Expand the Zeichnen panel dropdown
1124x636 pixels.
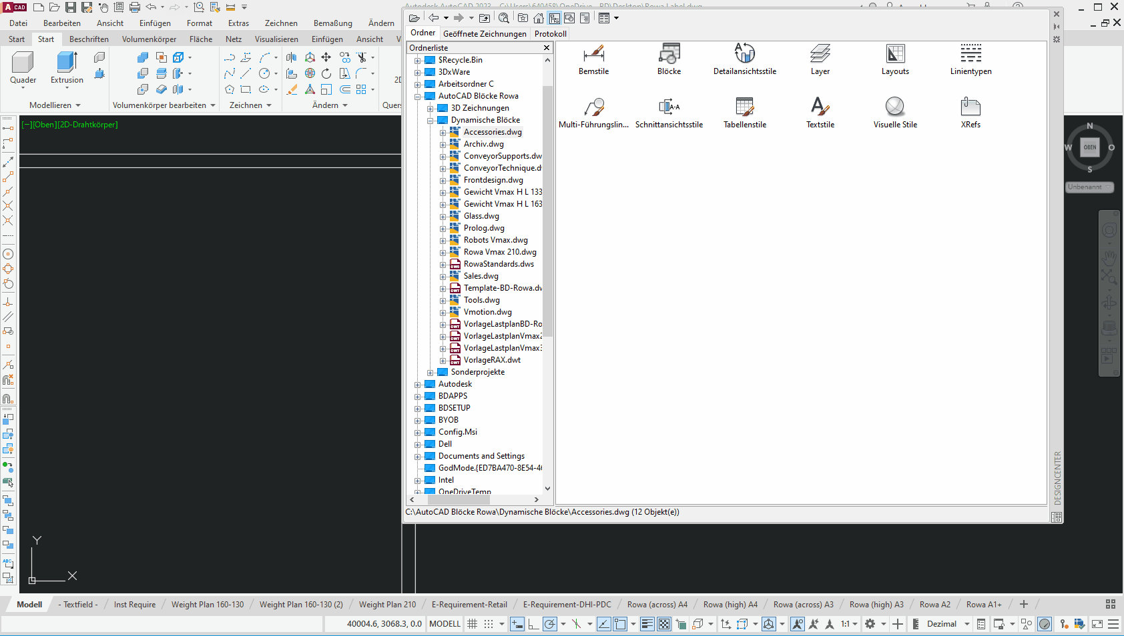click(x=269, y=105)
